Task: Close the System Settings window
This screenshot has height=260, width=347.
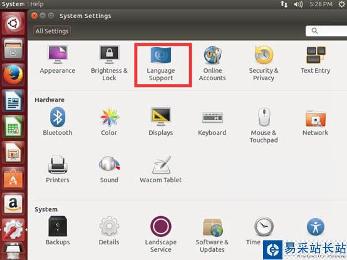Action: pyautogui.click(x=34, y=16)
